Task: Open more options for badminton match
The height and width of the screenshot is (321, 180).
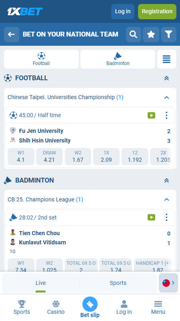Action: click(x=166, y=217)
